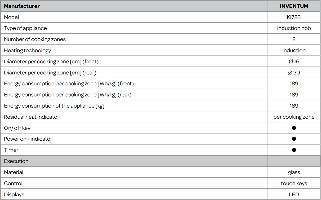Select the Ø 20 rear diameter value
The height and width of the screenshot is (200, 321).
pos(294,73)
